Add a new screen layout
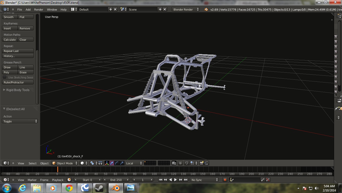 click(110, 9)
